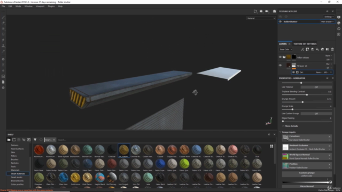The image size is (342, 192).
Task: Open the Shader settings globe icon
Action: pyautogui.click(x=339, y=23)
